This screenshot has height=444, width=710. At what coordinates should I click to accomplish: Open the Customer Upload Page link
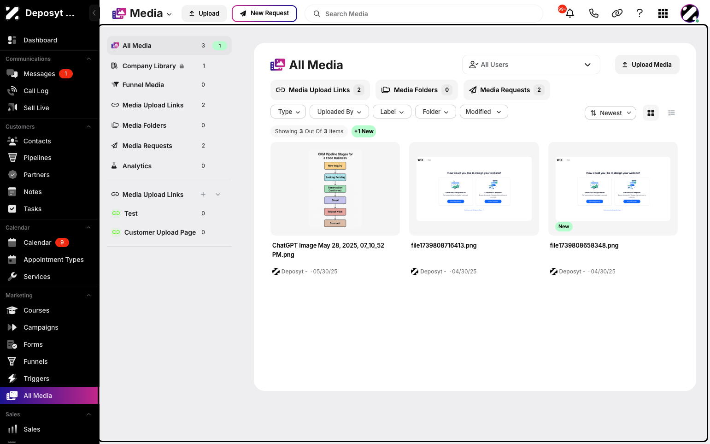pos(169,232)
